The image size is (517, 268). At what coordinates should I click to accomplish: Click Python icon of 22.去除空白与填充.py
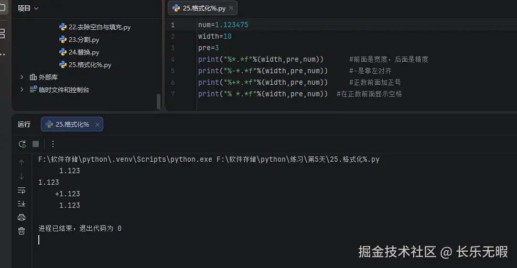(62, 27)
